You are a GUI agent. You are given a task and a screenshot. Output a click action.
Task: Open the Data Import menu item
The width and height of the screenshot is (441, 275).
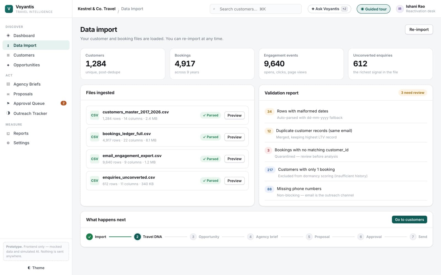pos(36,45)
